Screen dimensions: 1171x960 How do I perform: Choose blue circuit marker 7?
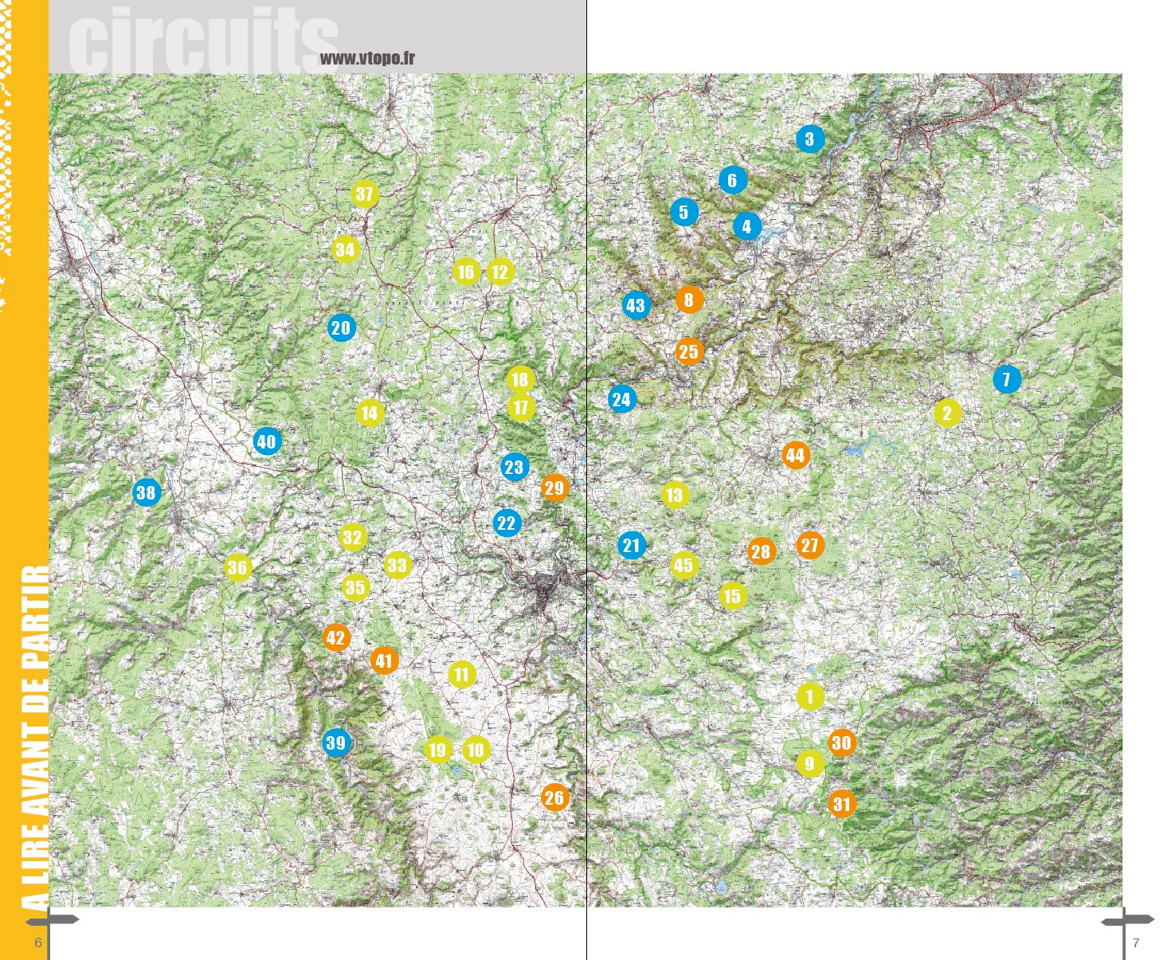(x=1007, y=380)
